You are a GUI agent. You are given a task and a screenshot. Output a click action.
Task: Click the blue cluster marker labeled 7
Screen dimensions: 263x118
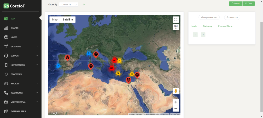point(89,53)
